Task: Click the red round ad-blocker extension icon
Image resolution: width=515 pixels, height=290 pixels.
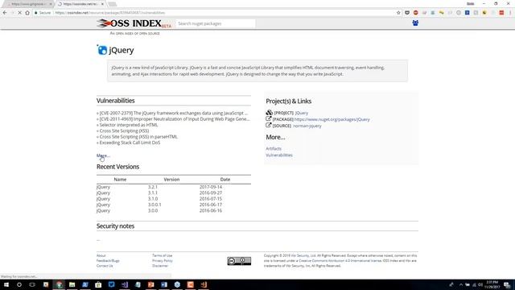Action: coord(416,13)
